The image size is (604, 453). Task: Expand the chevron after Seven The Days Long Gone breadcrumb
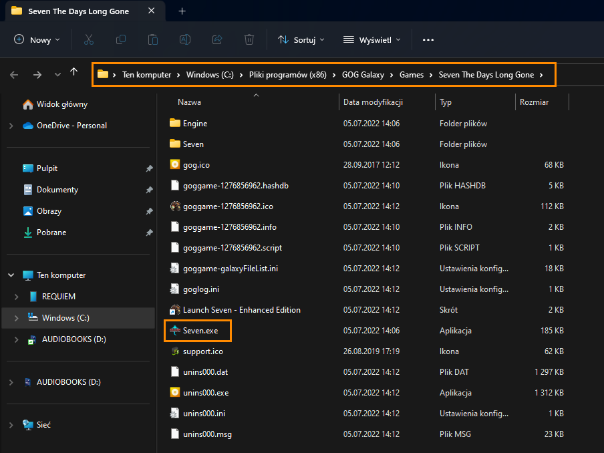click(541, 75)
